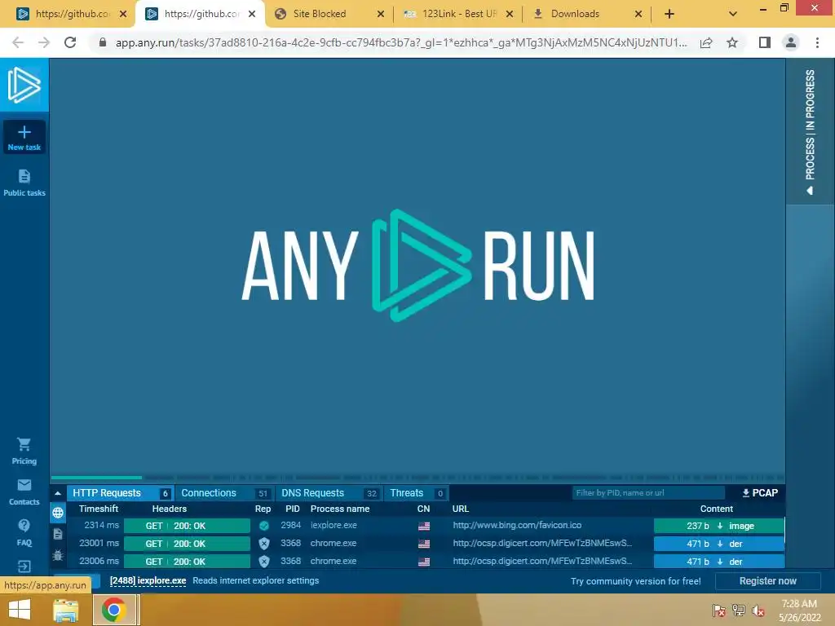
Task: Switch to Connections tab
Action: 225,493
